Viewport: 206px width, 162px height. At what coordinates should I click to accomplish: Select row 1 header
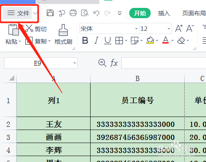(8, 100)
